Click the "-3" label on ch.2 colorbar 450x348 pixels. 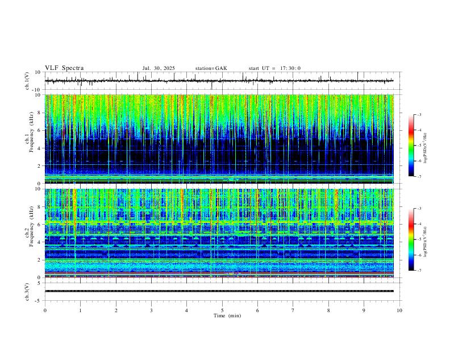(419, 209)
